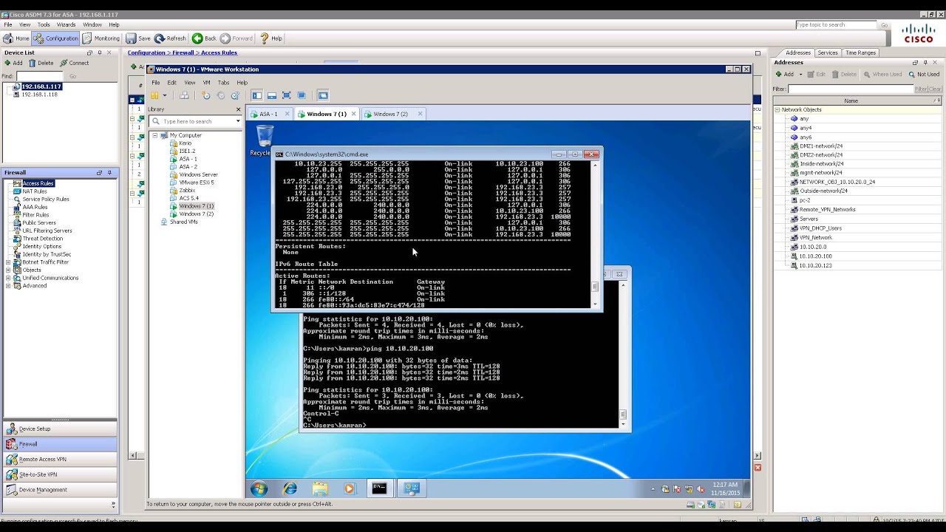Switch to Monitoring view in ASDM toolbar
Screen dimensions: 946x532
101,38
